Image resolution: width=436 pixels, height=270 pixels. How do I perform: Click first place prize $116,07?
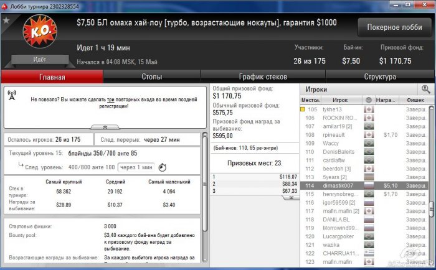[288, 177]
